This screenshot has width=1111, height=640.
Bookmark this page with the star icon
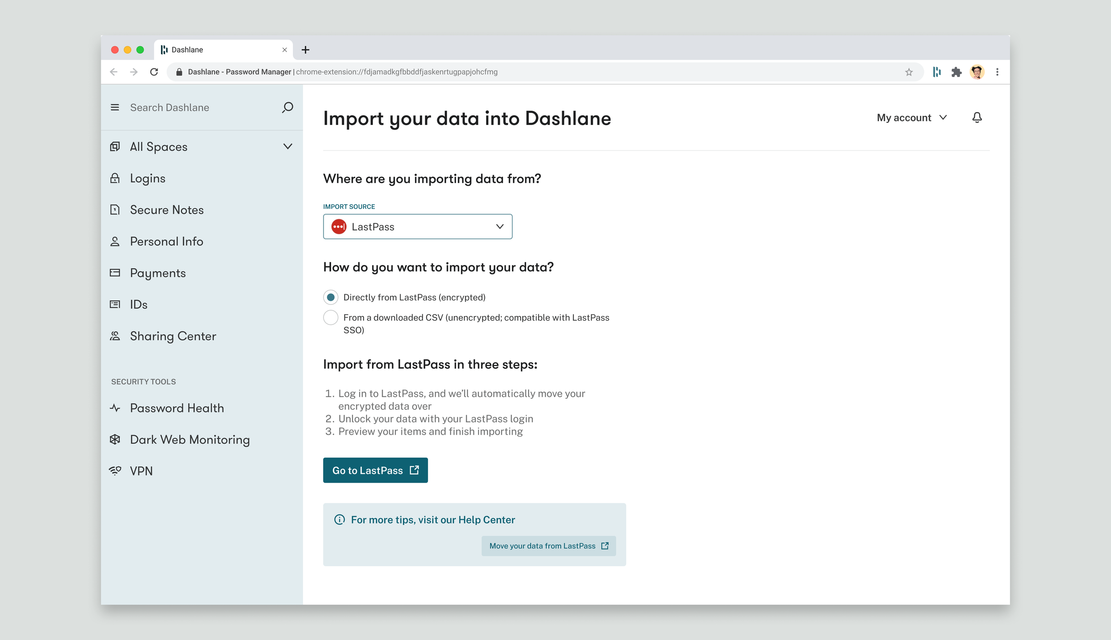(909, 72)
